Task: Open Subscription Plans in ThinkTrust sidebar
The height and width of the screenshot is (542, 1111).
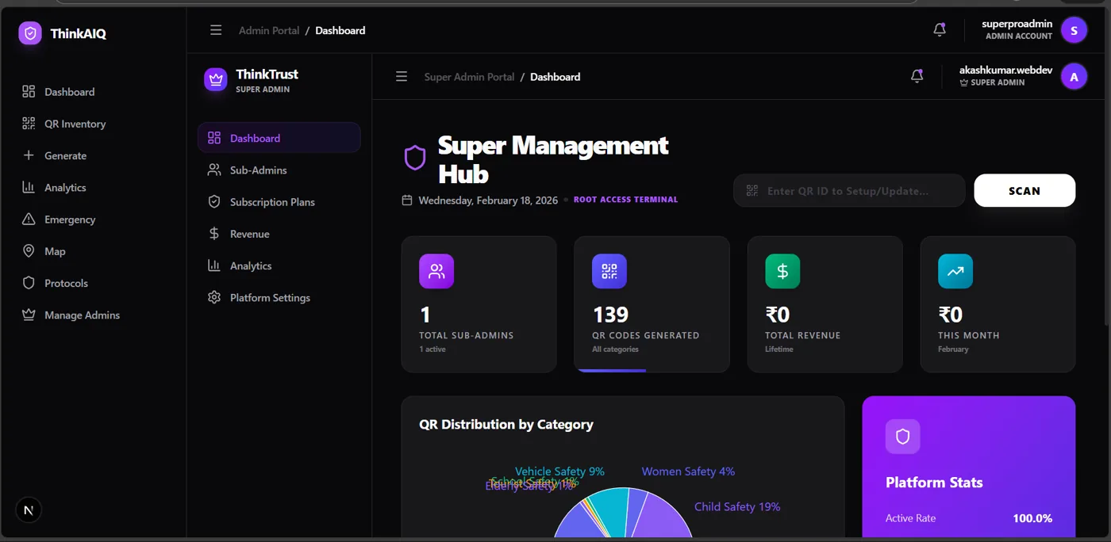Action: click(x=279, y=202)
